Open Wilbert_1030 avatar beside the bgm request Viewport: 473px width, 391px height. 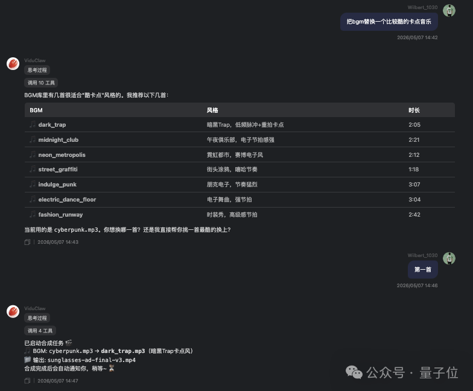pos(449,11)
